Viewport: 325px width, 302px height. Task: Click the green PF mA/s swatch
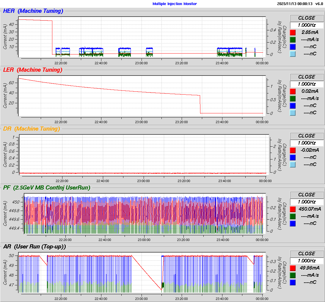tap(293, 216)
